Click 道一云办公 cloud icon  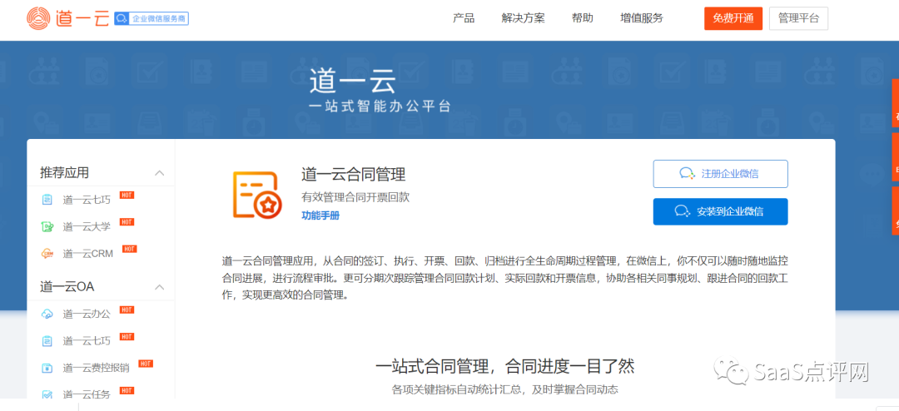coord(47,314)
